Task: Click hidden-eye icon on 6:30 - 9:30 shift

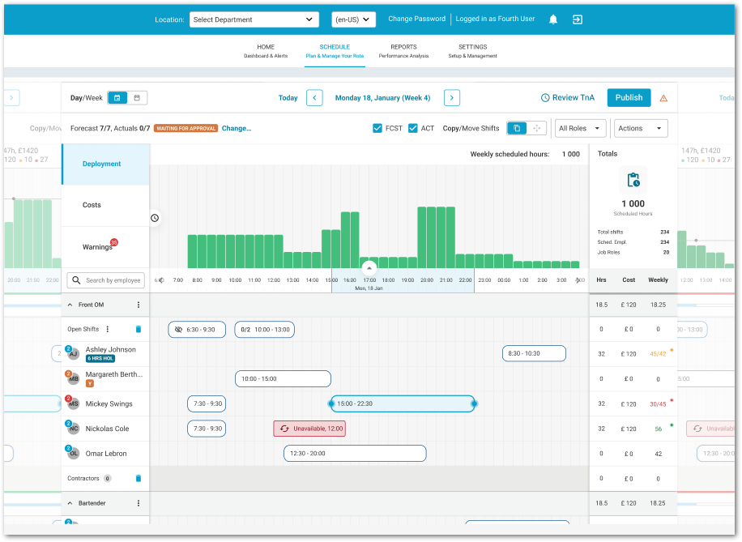Action: point(178,330)
